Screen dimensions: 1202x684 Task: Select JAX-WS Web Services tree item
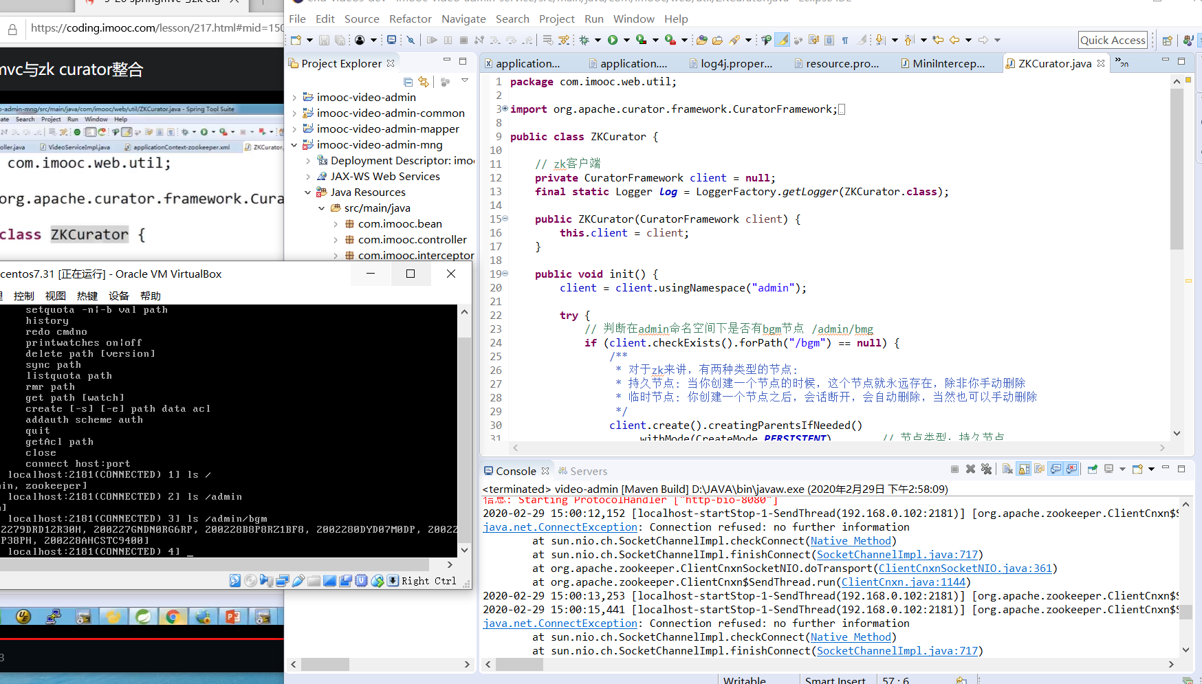(x=385, y=177)
